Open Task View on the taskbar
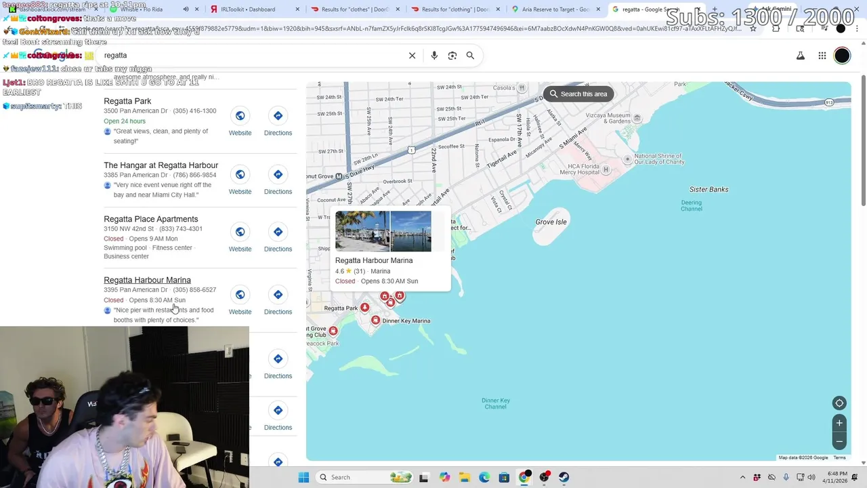The image size is (867, 488). click(x=423, y=477)
